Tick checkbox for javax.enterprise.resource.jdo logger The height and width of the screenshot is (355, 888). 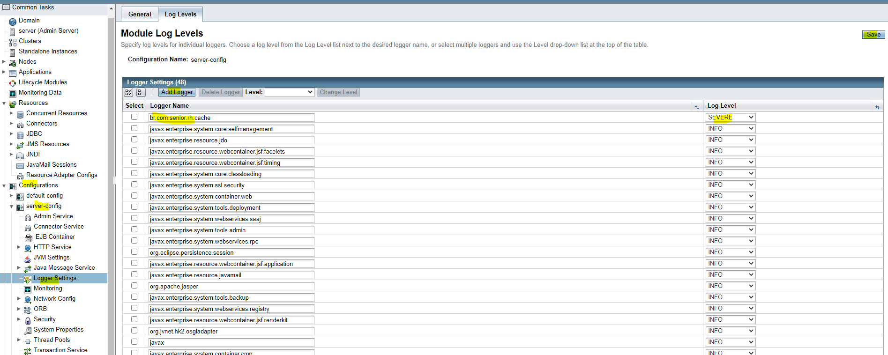tap(134, 140)
